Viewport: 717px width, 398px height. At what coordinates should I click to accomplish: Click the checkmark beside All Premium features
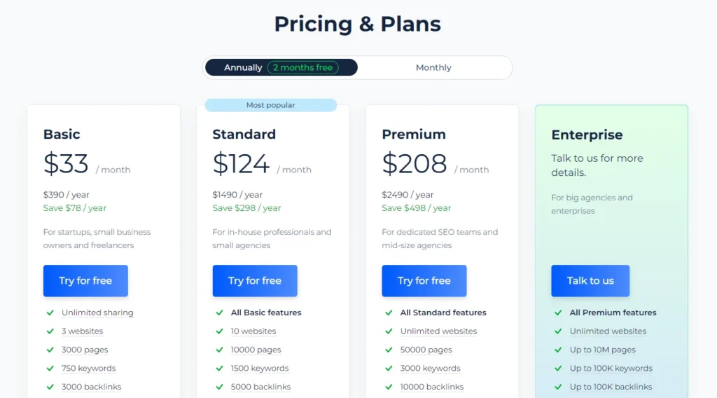point(558,313)
